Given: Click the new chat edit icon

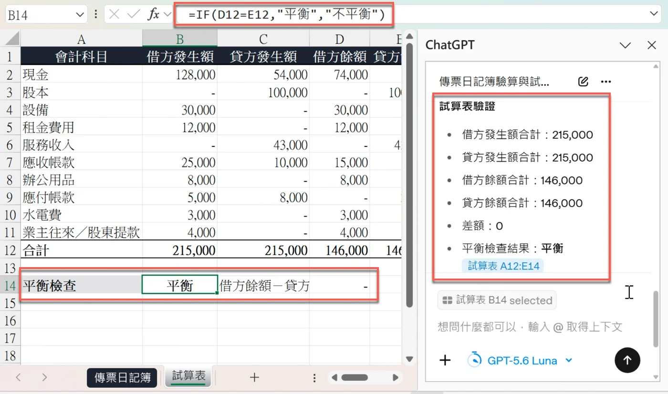Looking at the screenshot, I should click(583, 82).
